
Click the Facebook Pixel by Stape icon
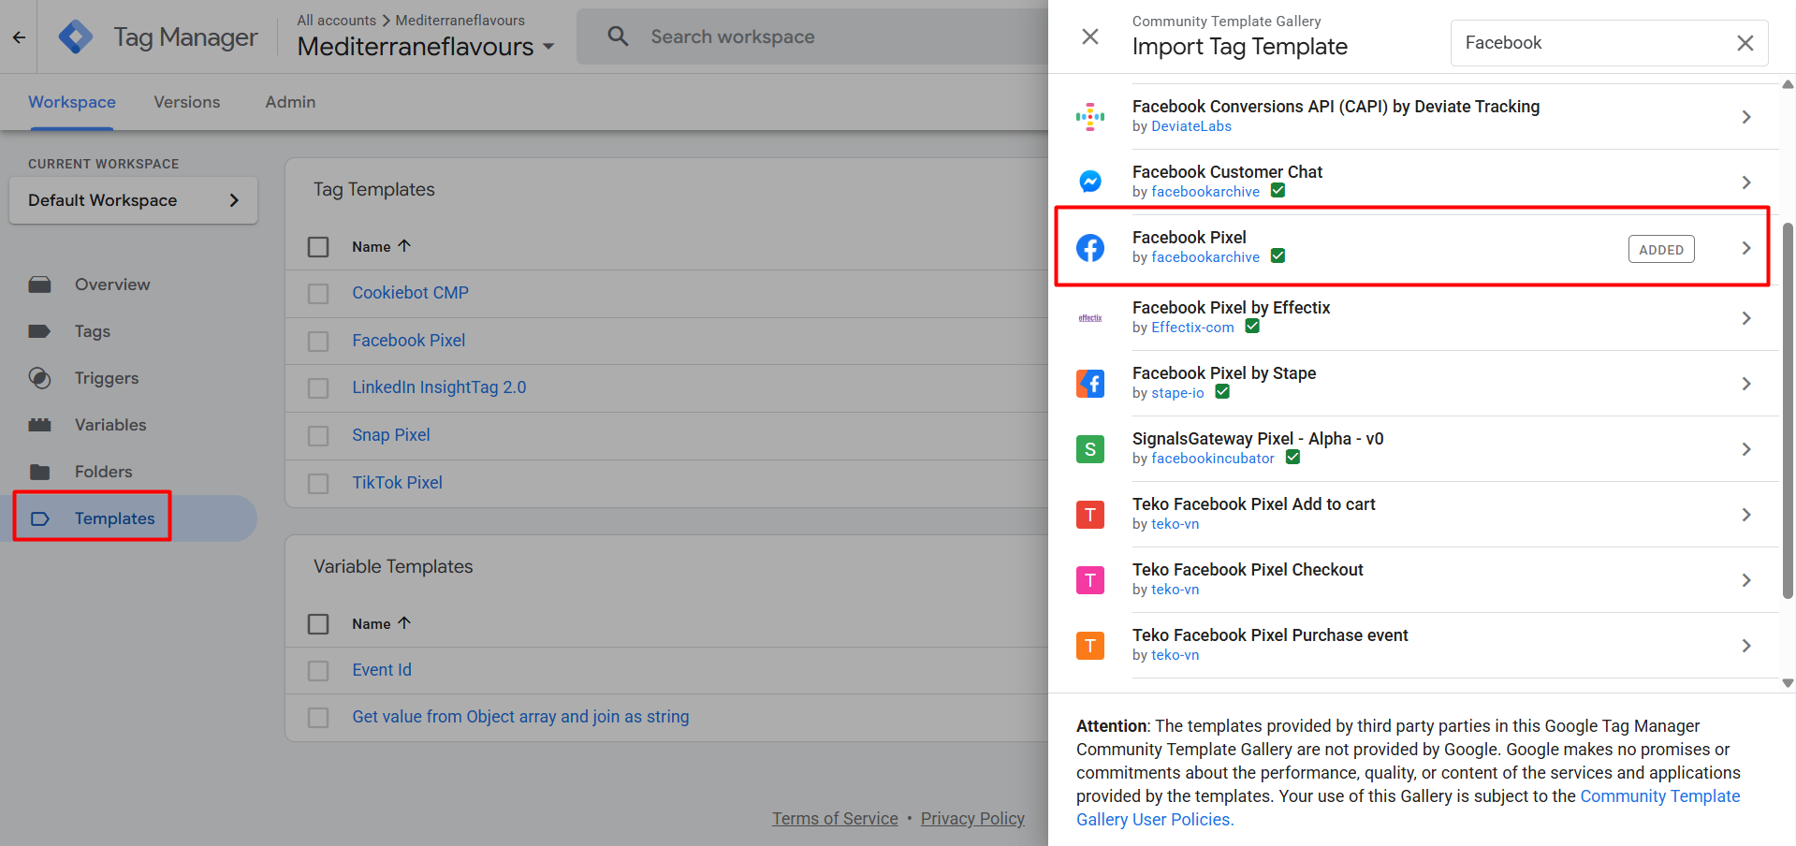click(x=1090, y=384)
